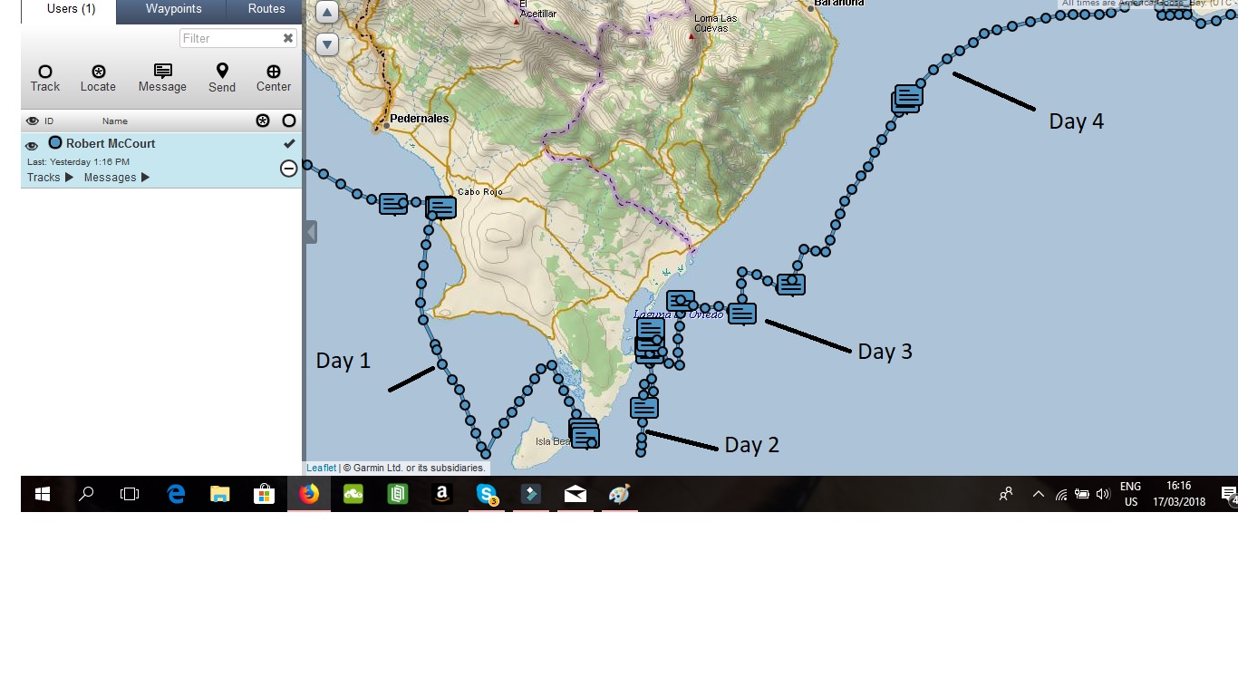Open the Message tool
Image resolution: width=1238 pixels, height=696 pixels.
pos(161,77)
